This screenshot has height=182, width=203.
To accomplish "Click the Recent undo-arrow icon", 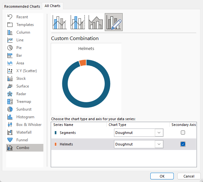I will (10, 17).
